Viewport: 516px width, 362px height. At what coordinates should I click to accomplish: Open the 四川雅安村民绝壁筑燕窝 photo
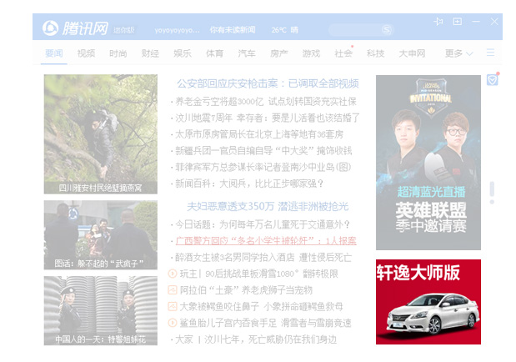click(x=100, y=133)
